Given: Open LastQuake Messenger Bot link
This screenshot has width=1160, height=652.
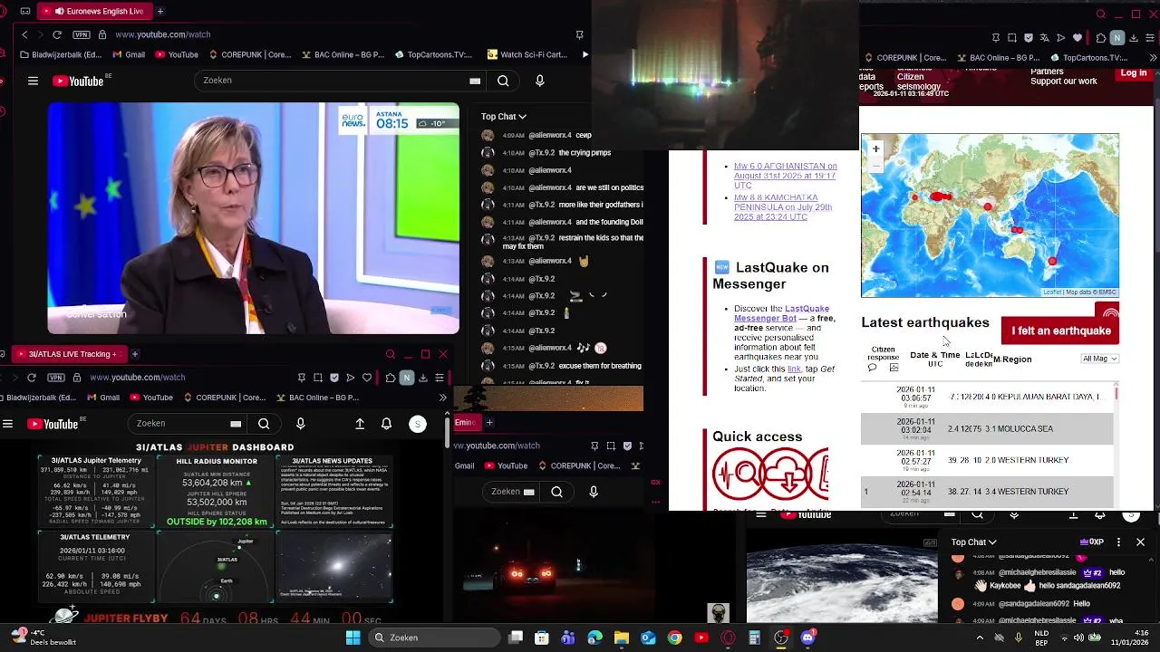Looking at the screenshot, I should coord(782,313).
